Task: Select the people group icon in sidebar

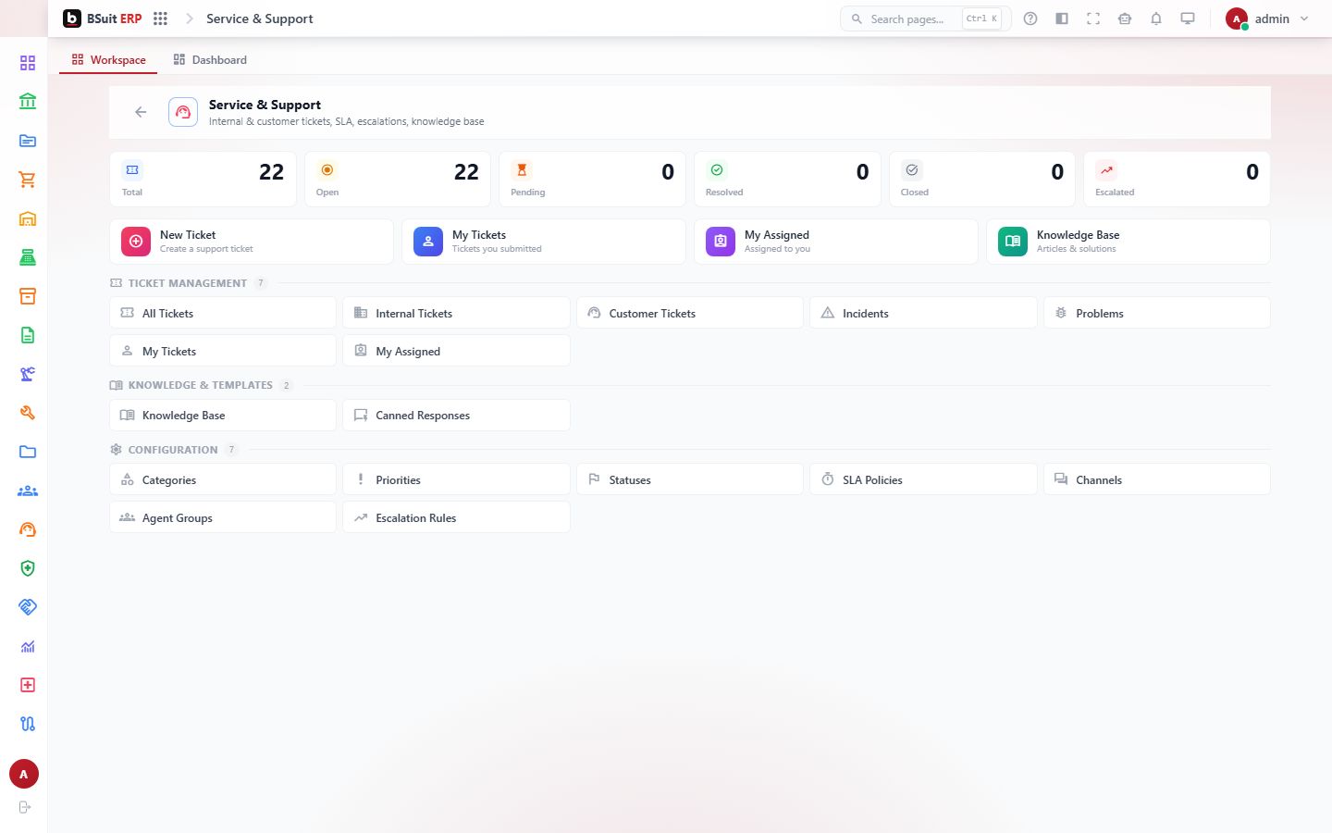Action: pyautogui.click(x=28, y=491)
